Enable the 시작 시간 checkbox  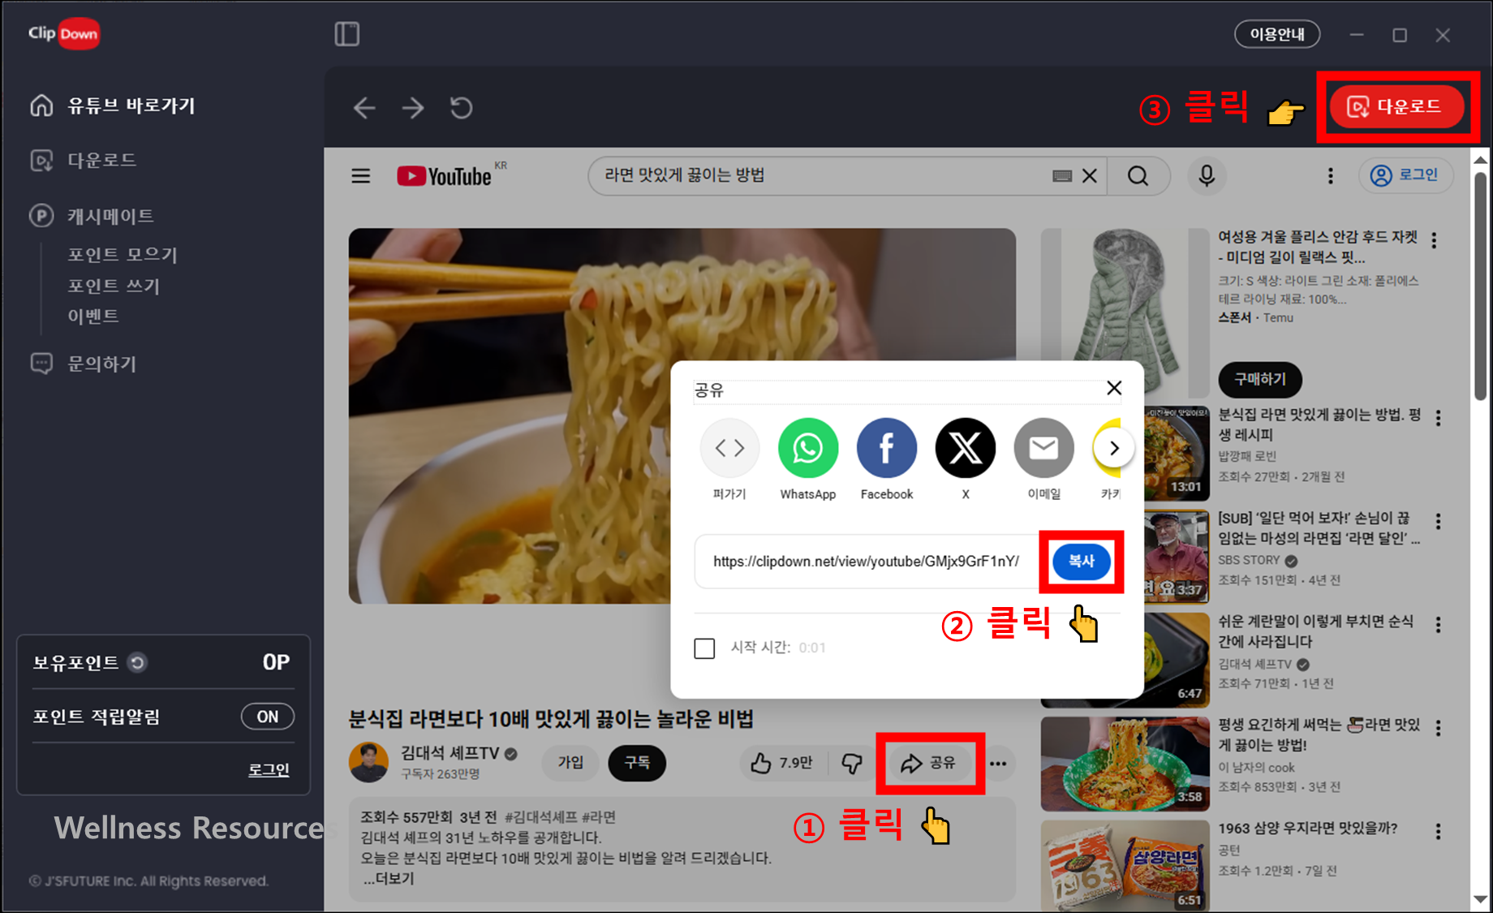[704, 648]
